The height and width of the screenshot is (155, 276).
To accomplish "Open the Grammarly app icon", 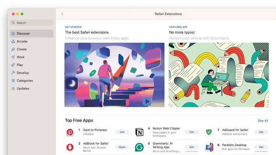I will click(139, 147).
